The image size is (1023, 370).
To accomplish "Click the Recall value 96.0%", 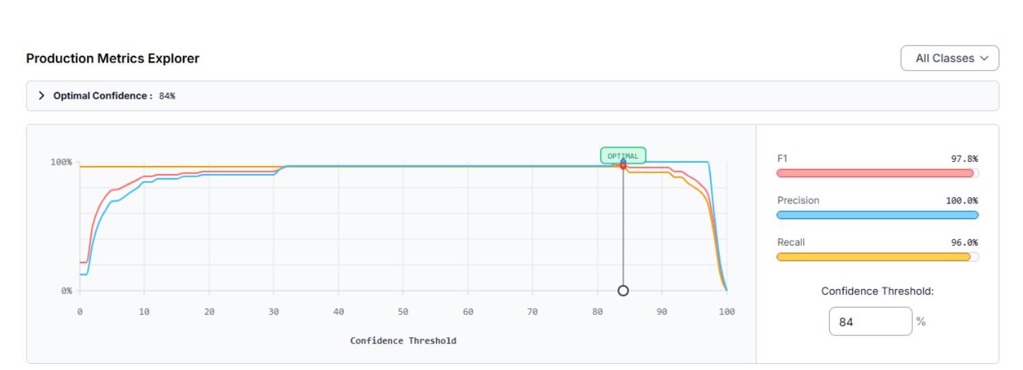I will (x=964, y=243).
